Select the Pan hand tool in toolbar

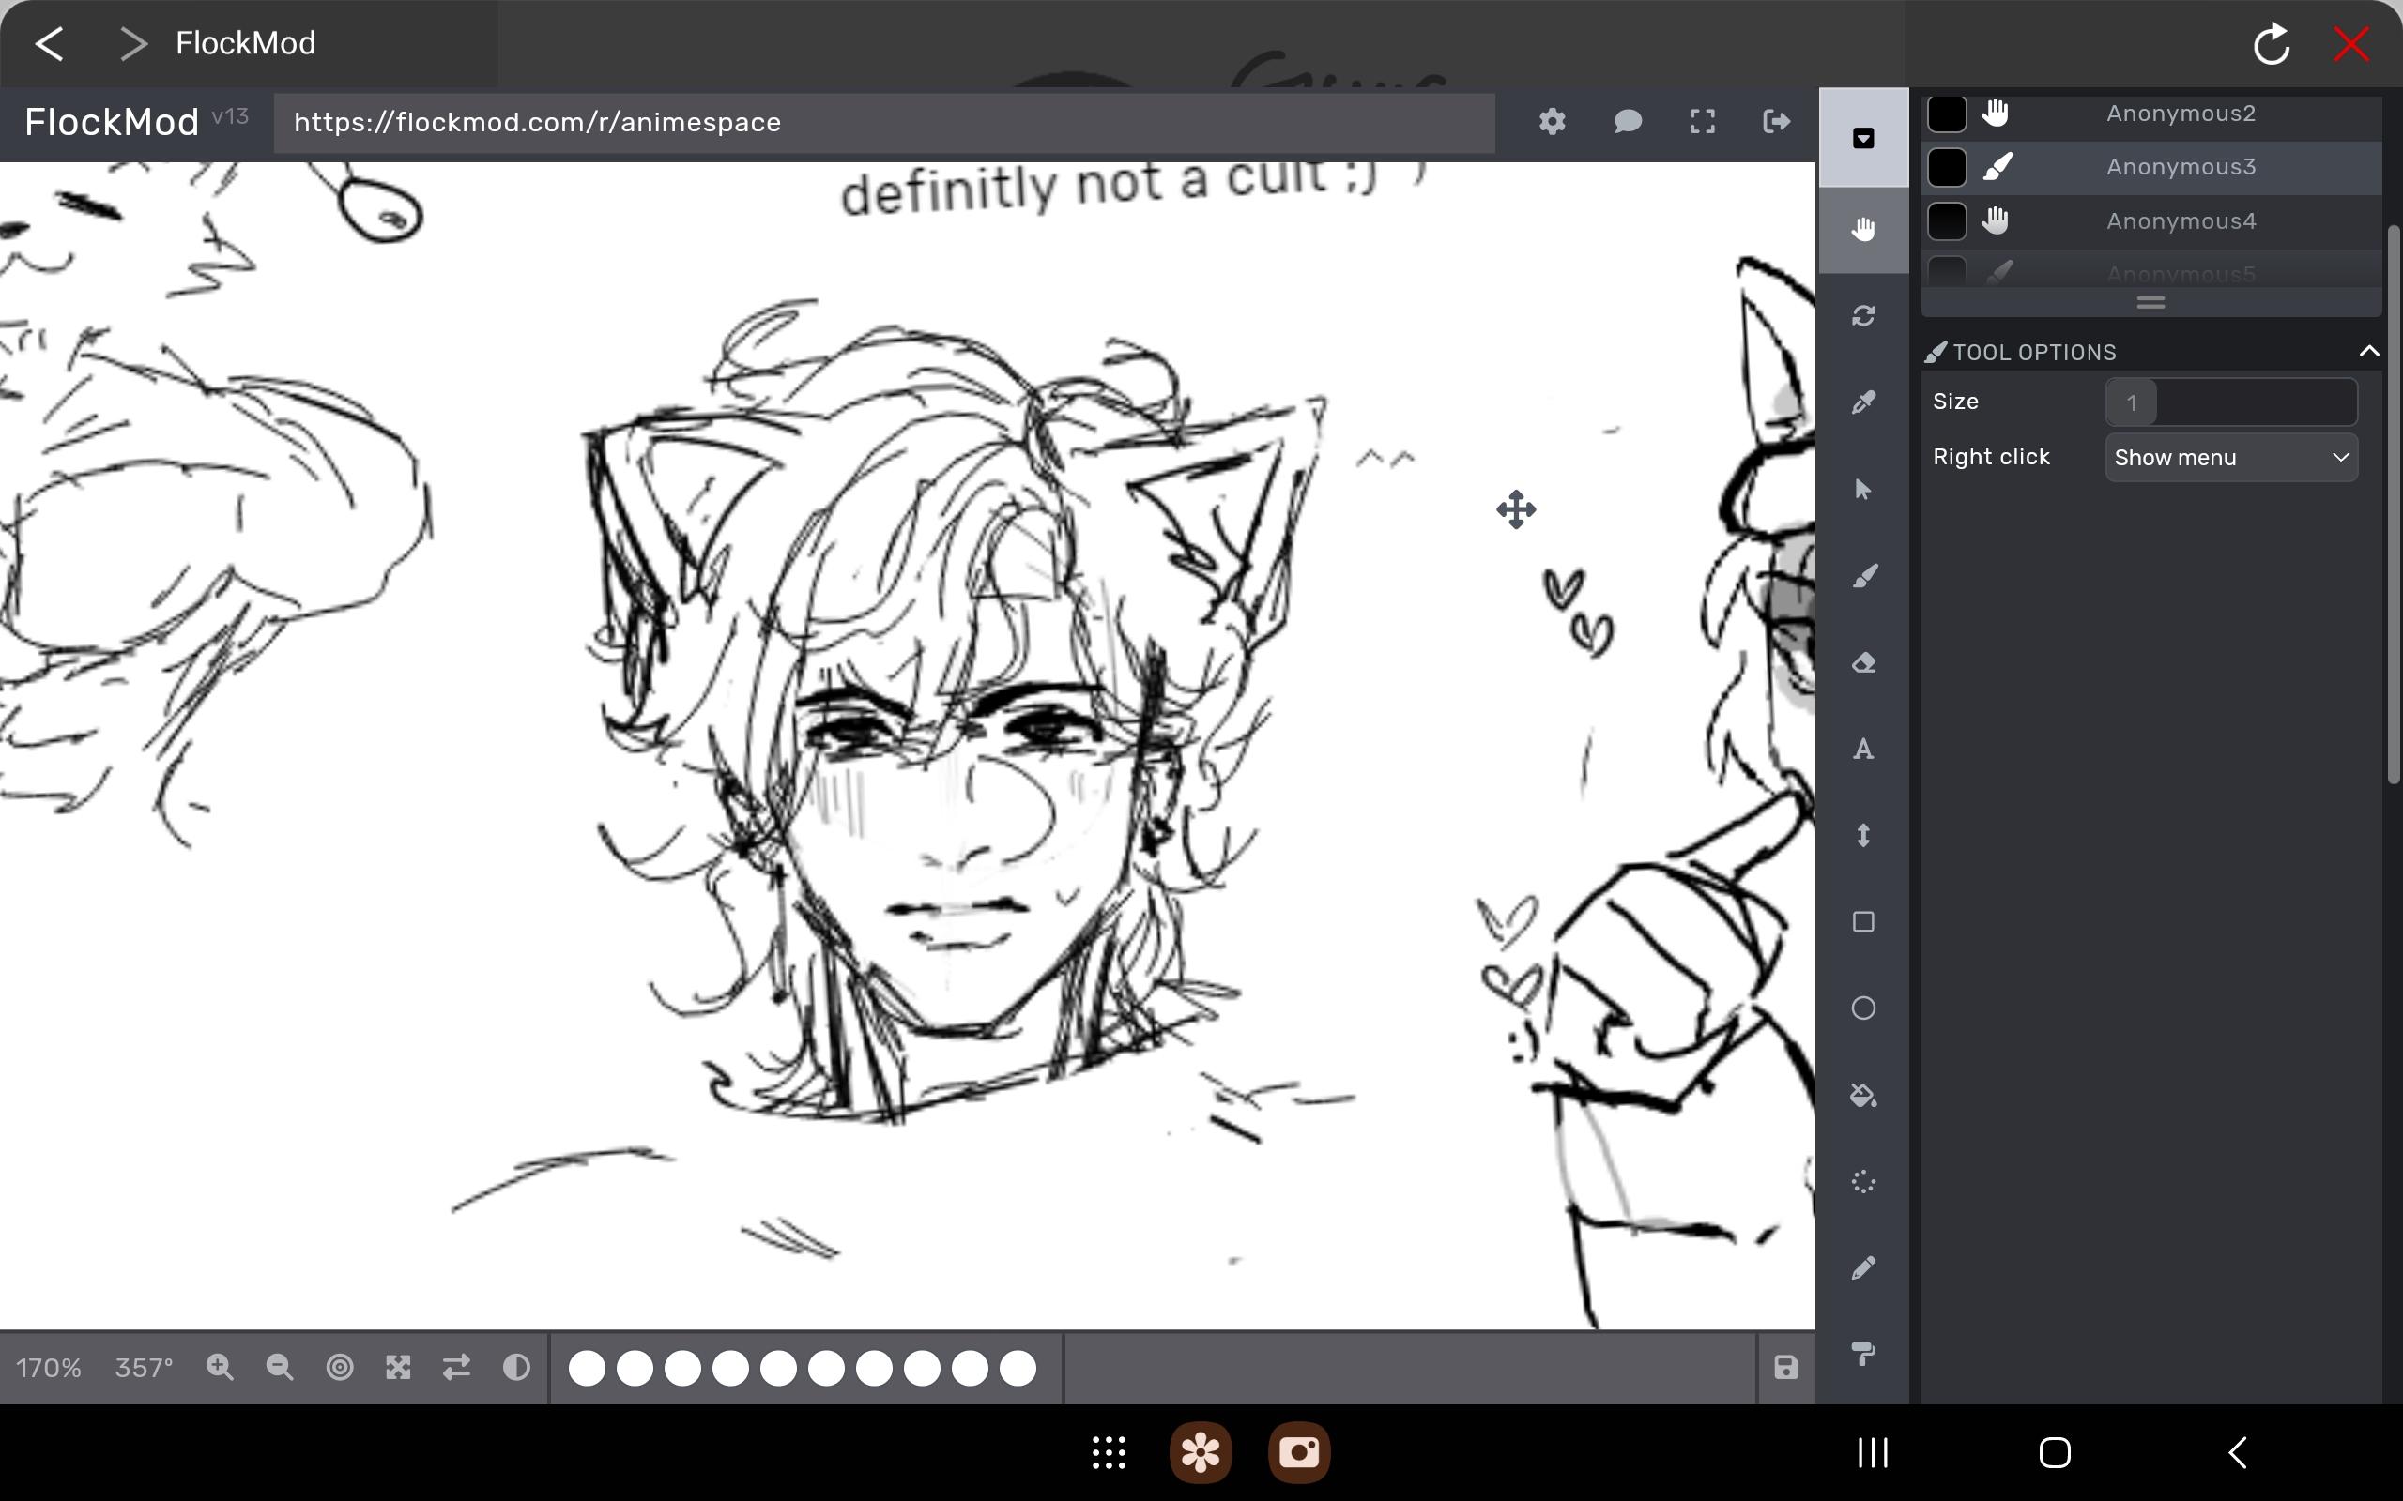[1863, 229]
